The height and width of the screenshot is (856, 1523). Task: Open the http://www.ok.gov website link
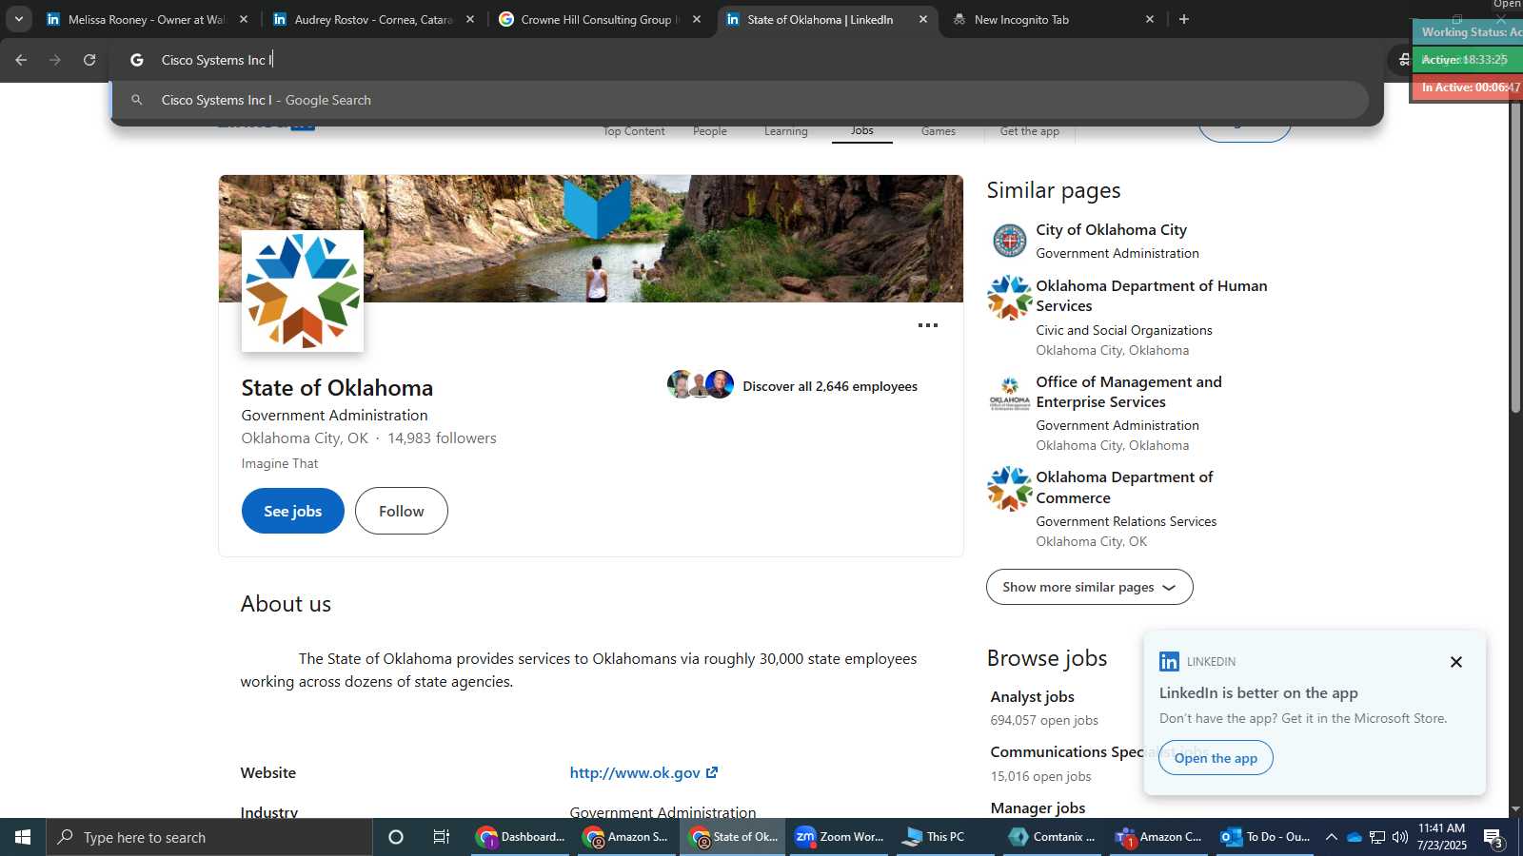coord(643,773)
